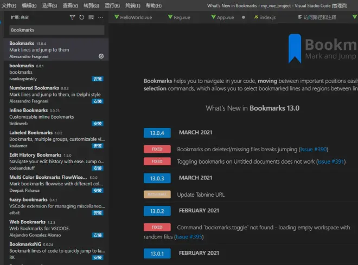Click the 13.0.4 version badge

pyautogui.click(x=157, y=133)
